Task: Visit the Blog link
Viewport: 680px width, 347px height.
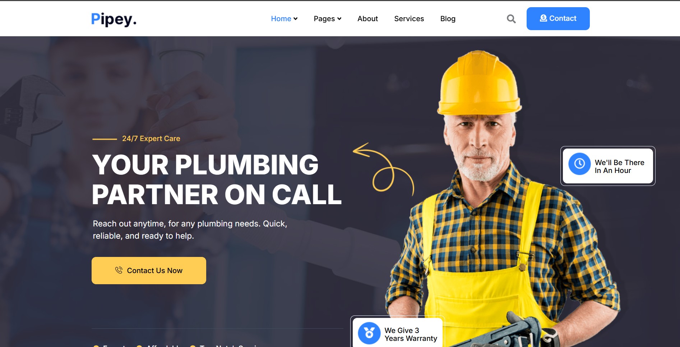Action: (448, 19)
